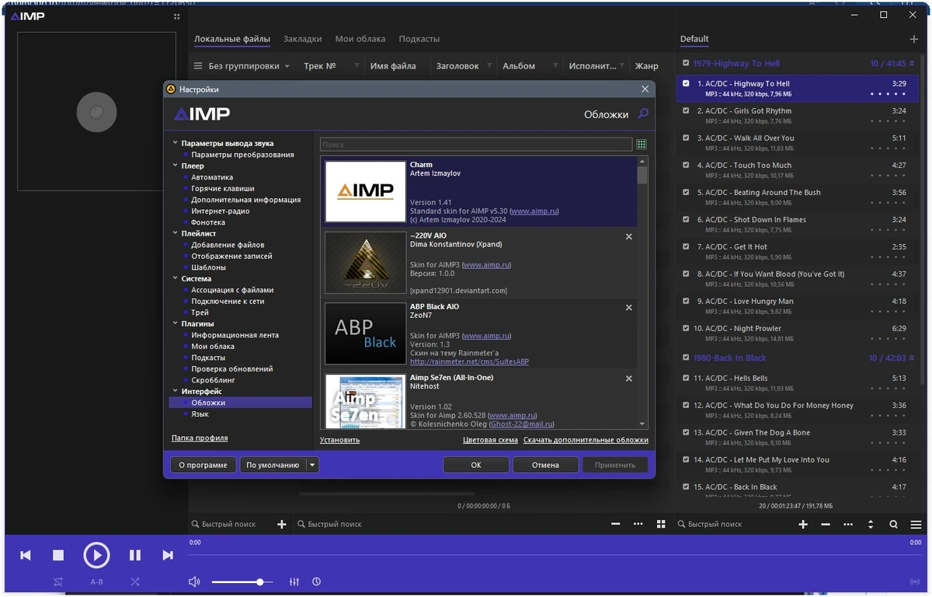
Task: Click the track seek progress bar
Action: [x=554, y=553]
